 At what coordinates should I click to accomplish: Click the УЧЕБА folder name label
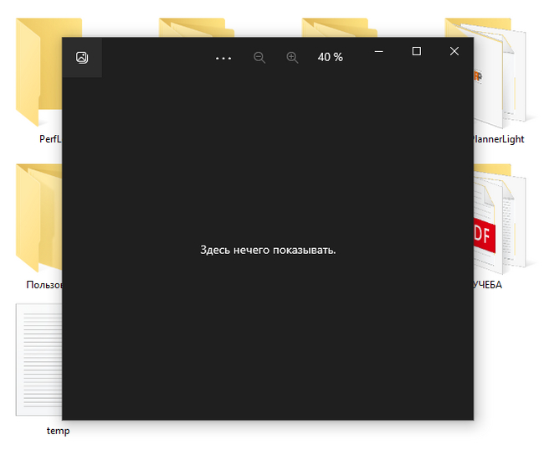tap(488, 285)
